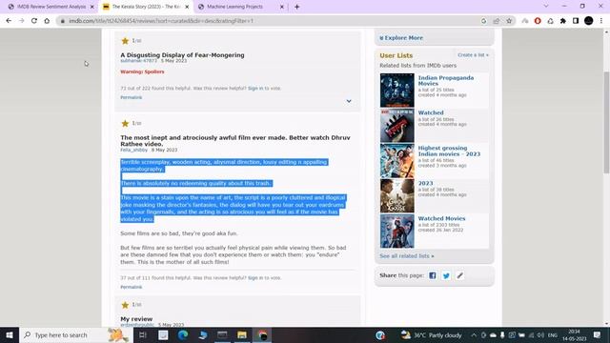Switch to Machine Learning Projects tab
Viewport: 610px width, 343px height.
pos(235,7)
